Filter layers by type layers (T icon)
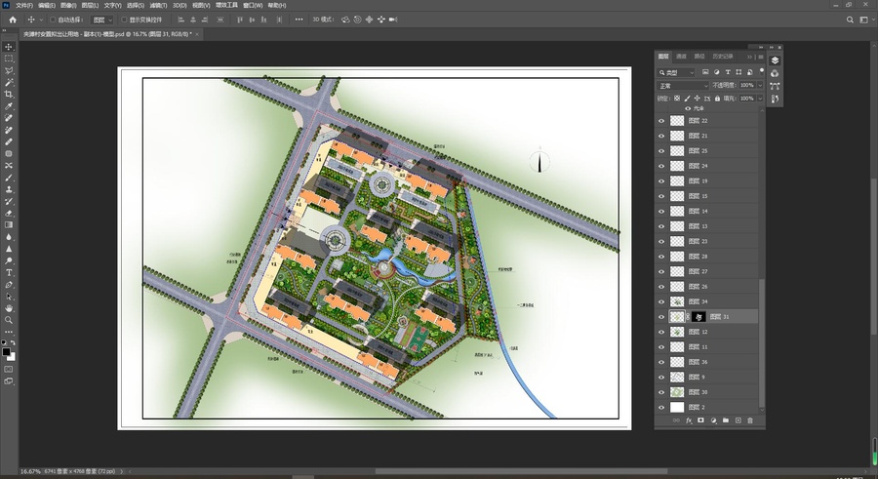This screenshot has width=878, height=479. [x=728, y=72]
